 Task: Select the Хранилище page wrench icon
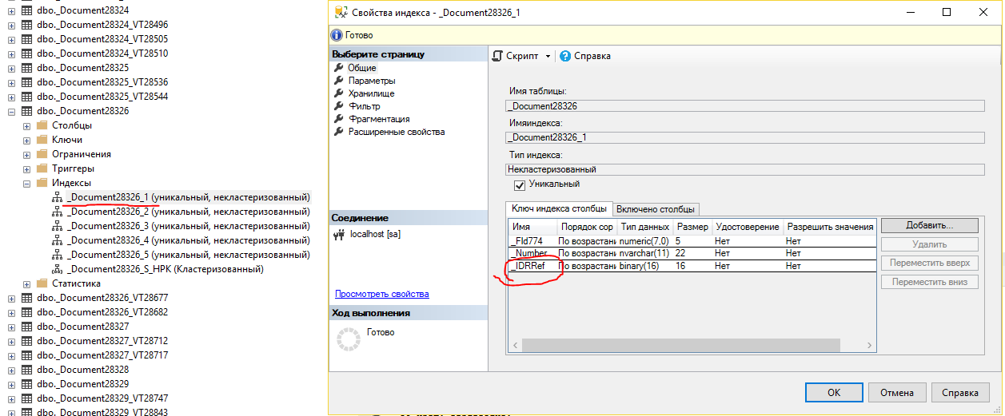pyautogui.click(x=339, y=93)
